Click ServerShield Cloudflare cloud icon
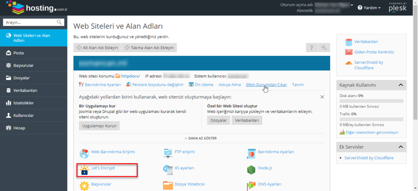This screenshot has width=418, height=191. click(x=349, y=63)
